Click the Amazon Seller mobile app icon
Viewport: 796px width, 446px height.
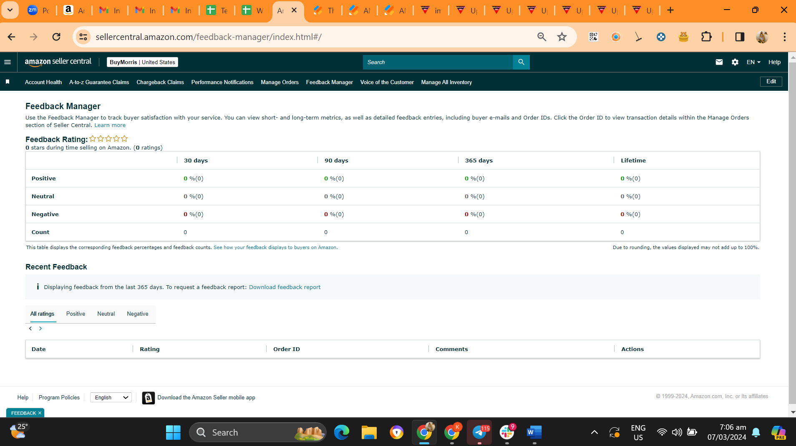[x=148, y=398]
